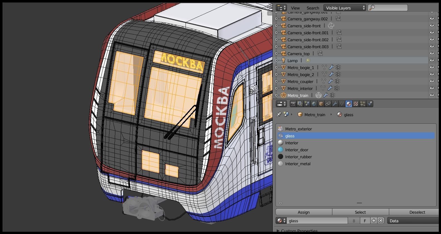Hide Metro_interior via eye icon
The height and width of the screenshot is (234, 441).
tap(432, 88)
